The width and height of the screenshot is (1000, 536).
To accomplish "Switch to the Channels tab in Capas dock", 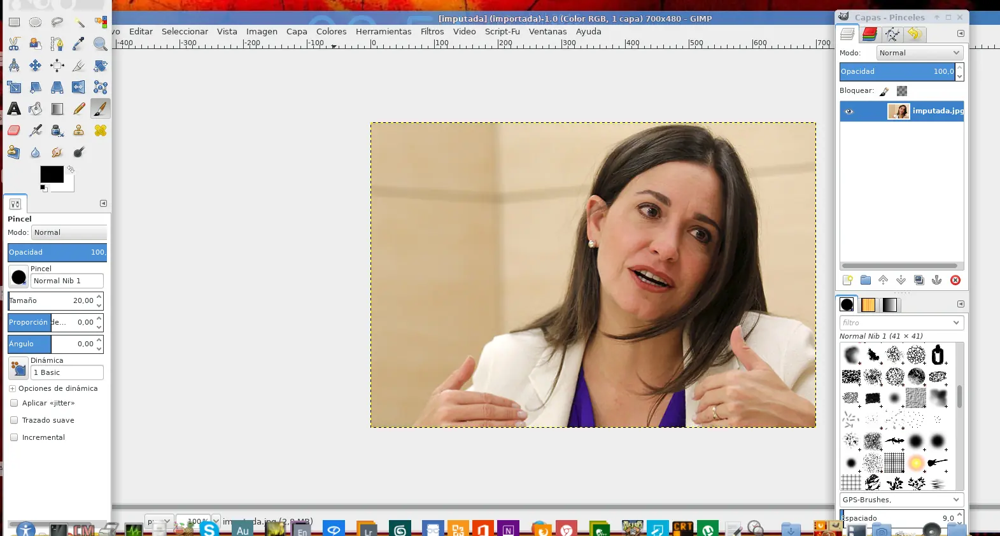I will coord(870,34).
